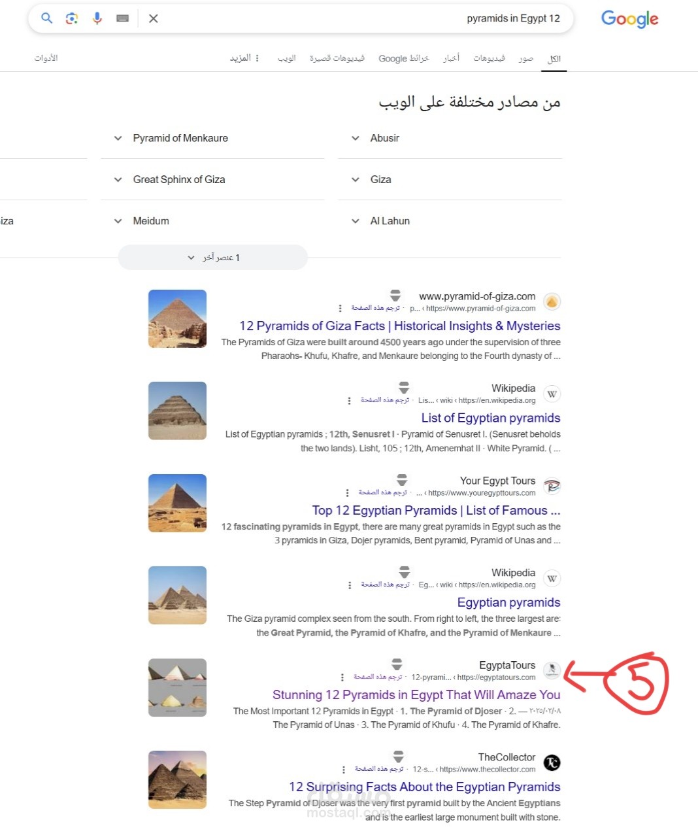Image resolution: width=698 pixels, height=837 pixels.
Task: Select the الكل (All) tab
Action: pos(554,58)
